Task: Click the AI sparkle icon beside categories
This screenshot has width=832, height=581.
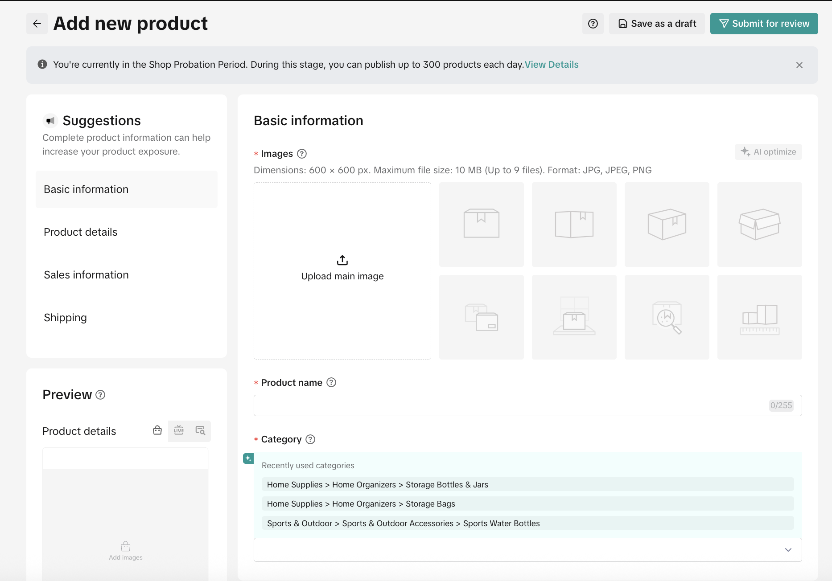Action: pos(248,458)
